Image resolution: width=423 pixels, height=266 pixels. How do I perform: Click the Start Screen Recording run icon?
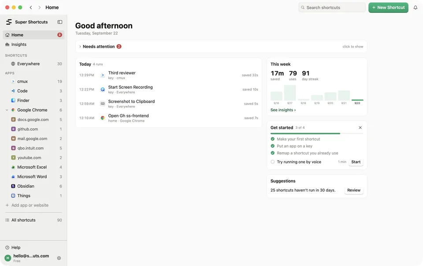click(103, 90)
